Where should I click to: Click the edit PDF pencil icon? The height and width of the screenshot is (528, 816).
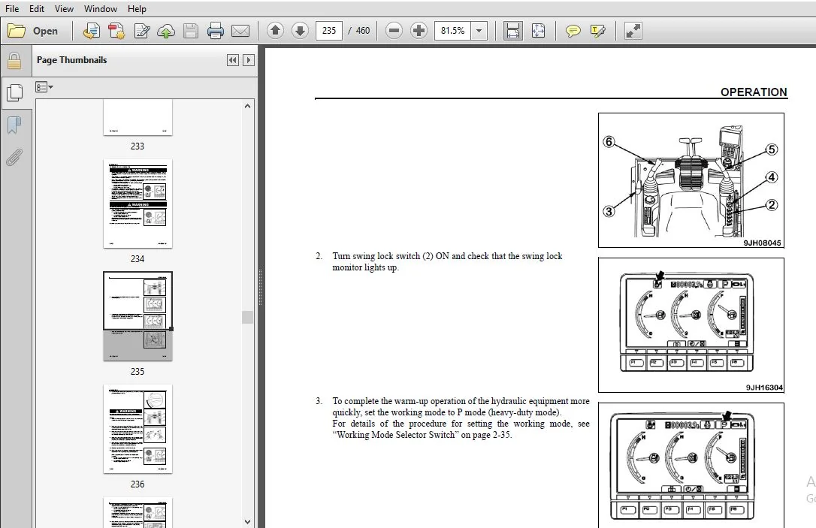(x=141, y=31)
